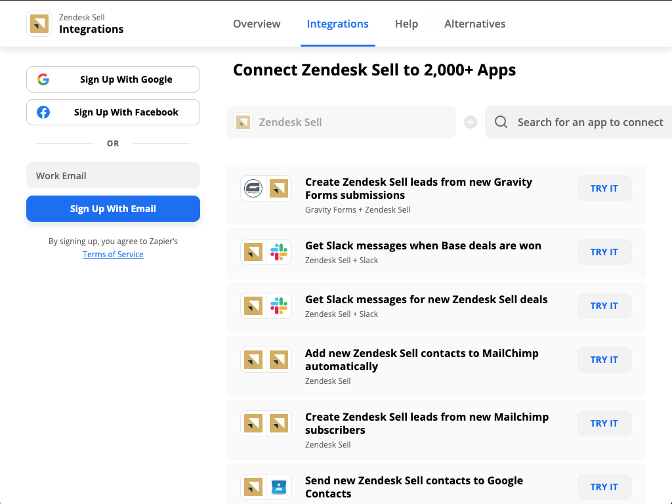Click Slack icon in new Zendesk Sell deals row
The height and width of the screenshot is (504, 672).
coord(279,306)
